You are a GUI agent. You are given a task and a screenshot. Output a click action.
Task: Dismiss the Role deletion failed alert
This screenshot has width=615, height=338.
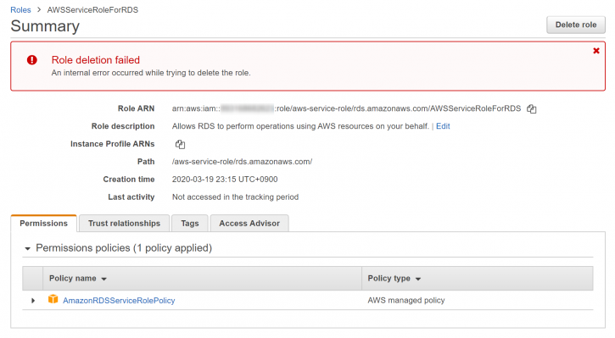(596, 51)
